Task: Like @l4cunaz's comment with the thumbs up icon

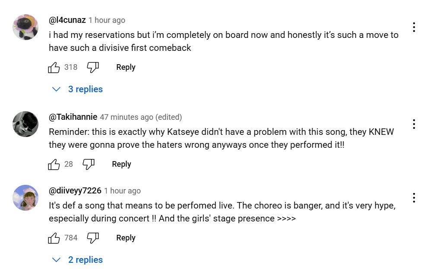Action: tap(54, 67)
